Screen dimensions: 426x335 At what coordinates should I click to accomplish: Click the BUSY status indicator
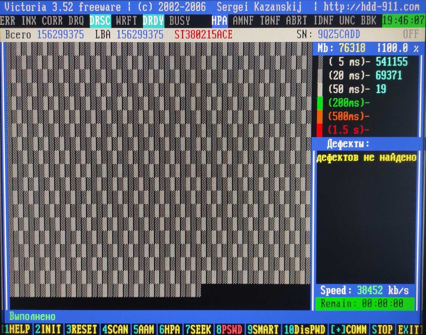[x=180, y=21]
